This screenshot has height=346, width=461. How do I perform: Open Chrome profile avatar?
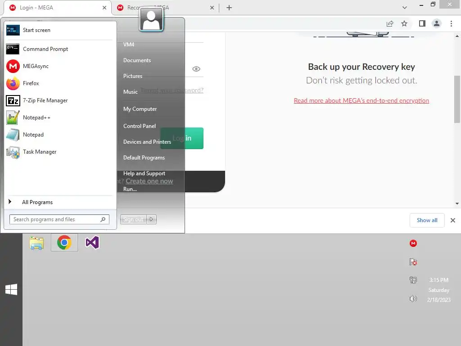437,23
